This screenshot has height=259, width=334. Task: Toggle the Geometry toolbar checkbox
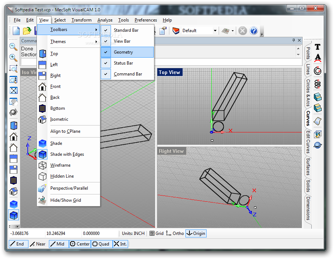pyautogui.click(x=105, y=52)
